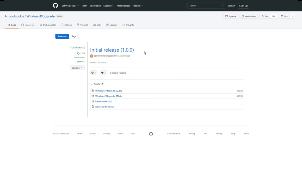Collapse the Assets section

click(91, 84)
